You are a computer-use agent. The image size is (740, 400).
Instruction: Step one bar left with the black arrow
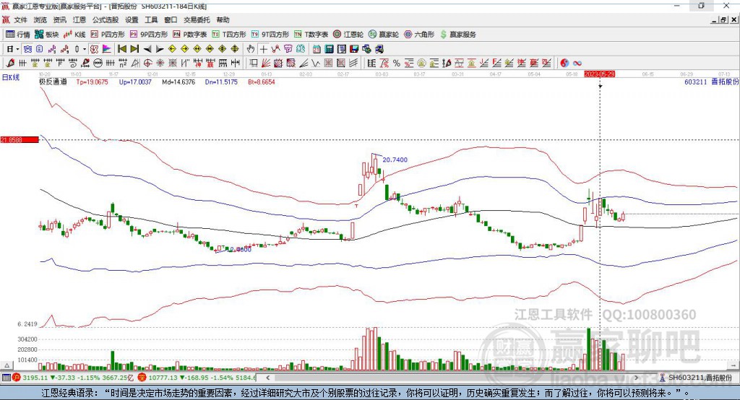tap(147, 49)
